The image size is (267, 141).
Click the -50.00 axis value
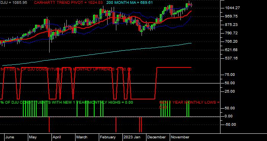click(x=230, y=125)
